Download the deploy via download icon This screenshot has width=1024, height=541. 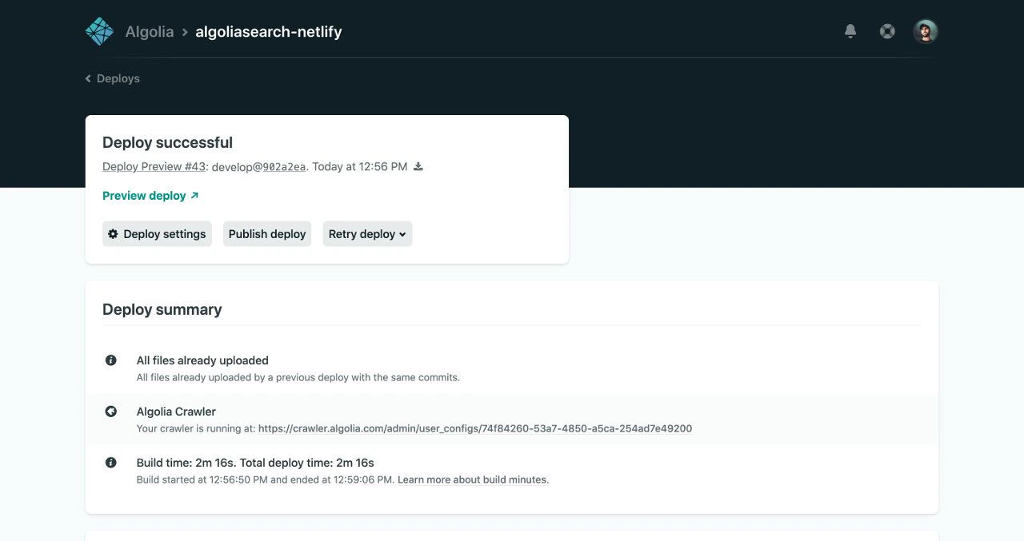point(418,166)
